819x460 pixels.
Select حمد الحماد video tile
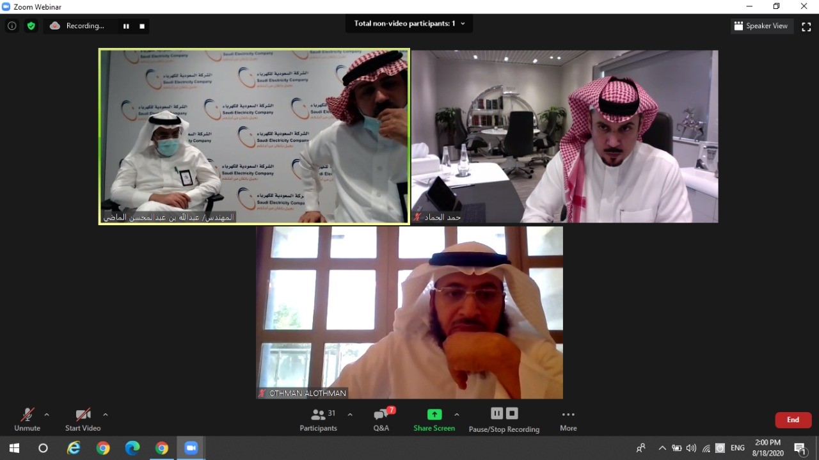pyautogui.click(x=565, y=136)
